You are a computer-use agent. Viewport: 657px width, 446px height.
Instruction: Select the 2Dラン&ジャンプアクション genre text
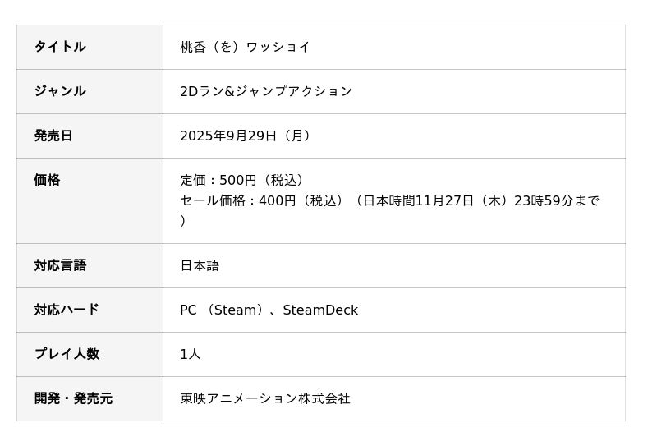click(x=266, y=91)
